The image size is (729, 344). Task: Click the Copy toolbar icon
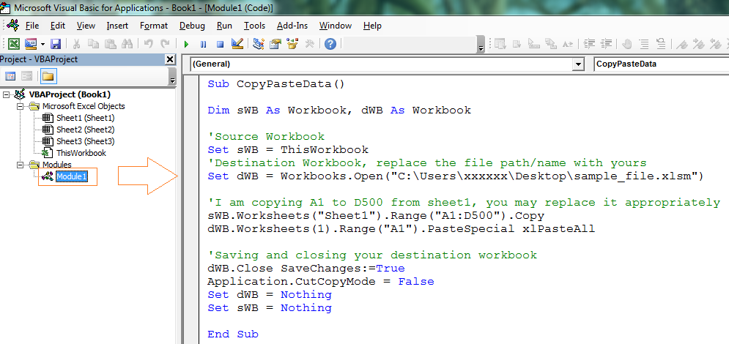pyautogui.click(x=94, y=44)
